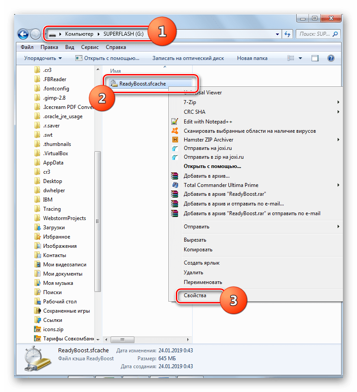Choose Свойства from context menu
The image size is (357, 392).
click(195, 296)
